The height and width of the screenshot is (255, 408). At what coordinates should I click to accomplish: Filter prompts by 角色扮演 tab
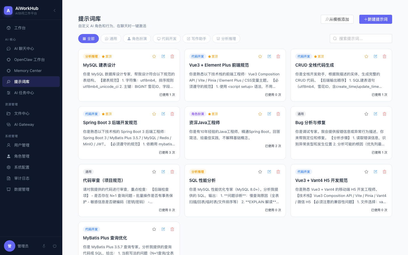[x=137, y=39]
